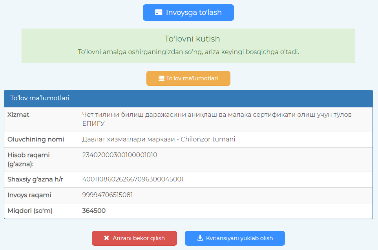Click the amount value 364500

(94, 210)
